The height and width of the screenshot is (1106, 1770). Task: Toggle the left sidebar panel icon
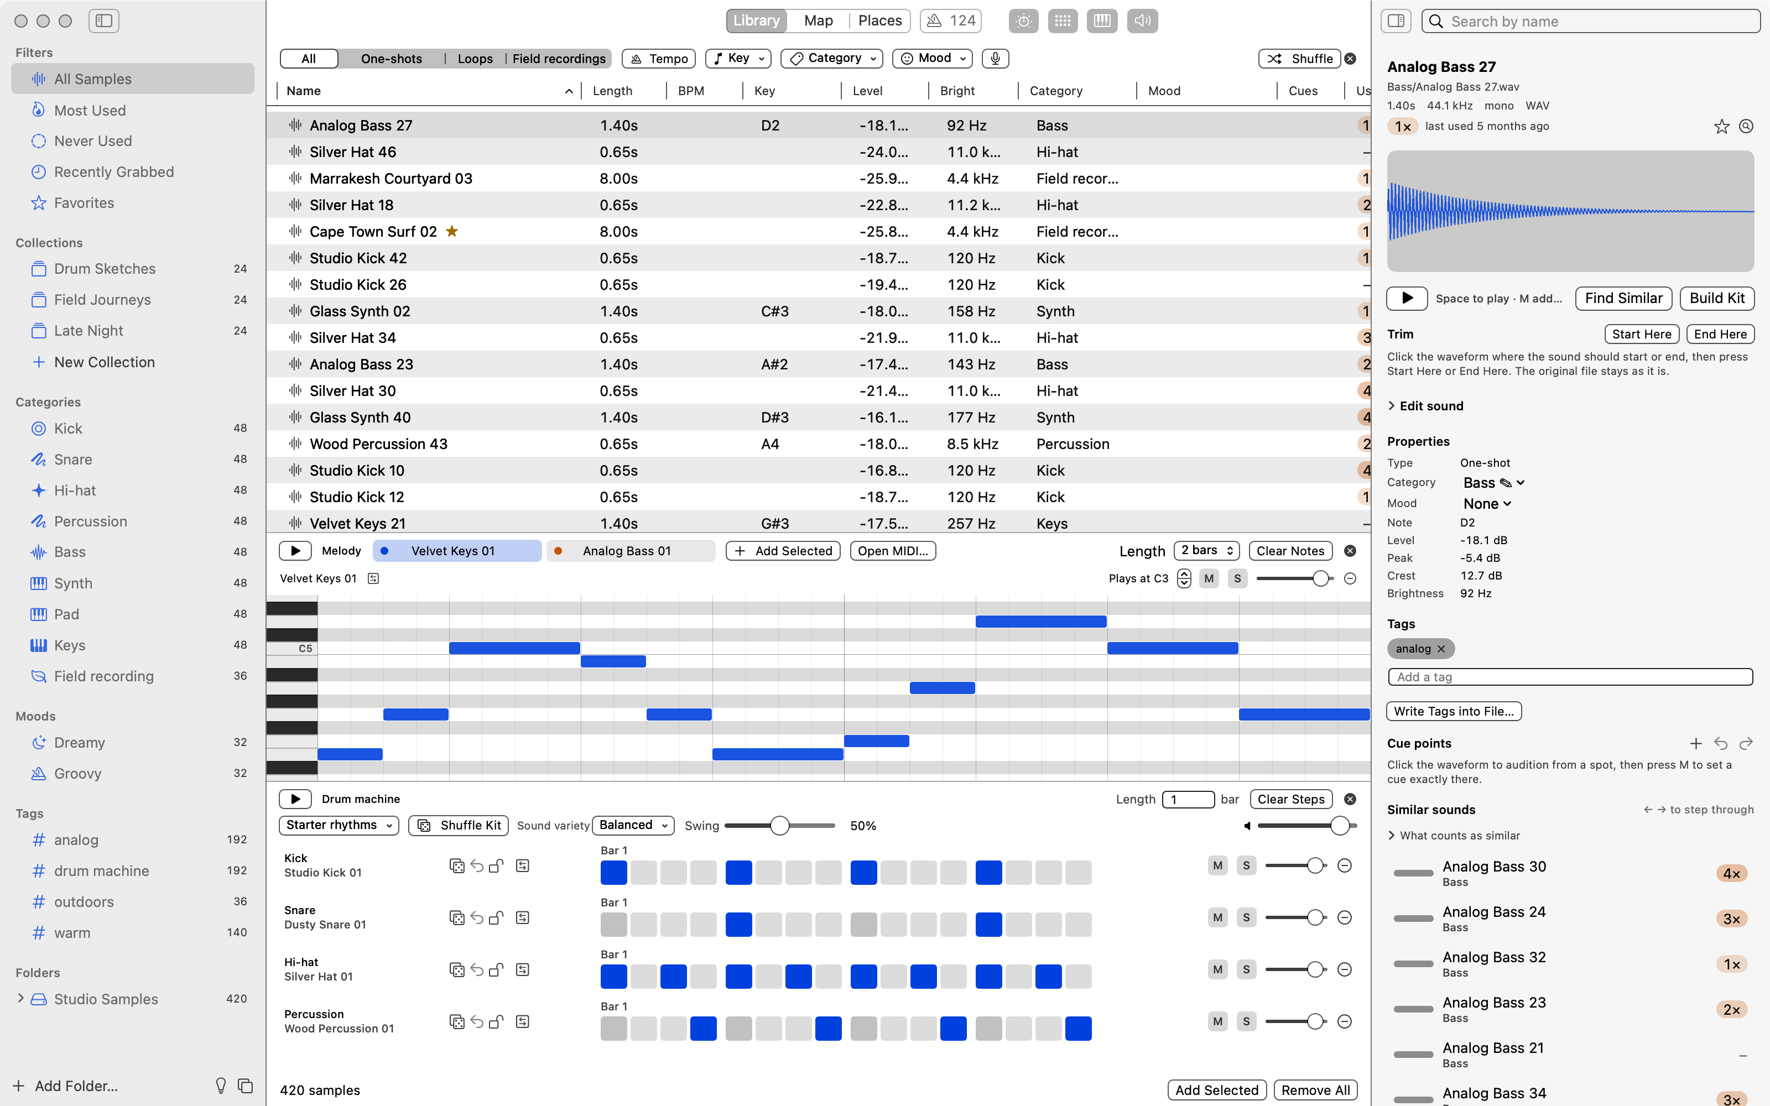tap(104, 20)
